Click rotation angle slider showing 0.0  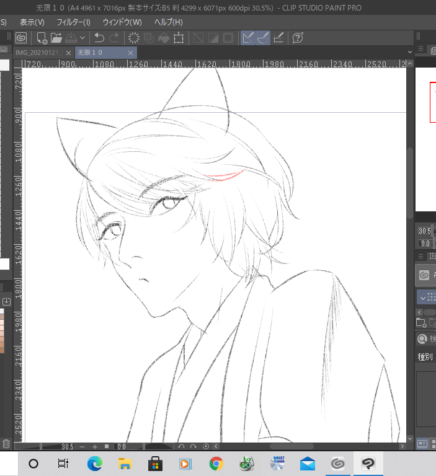click(145, 446)
